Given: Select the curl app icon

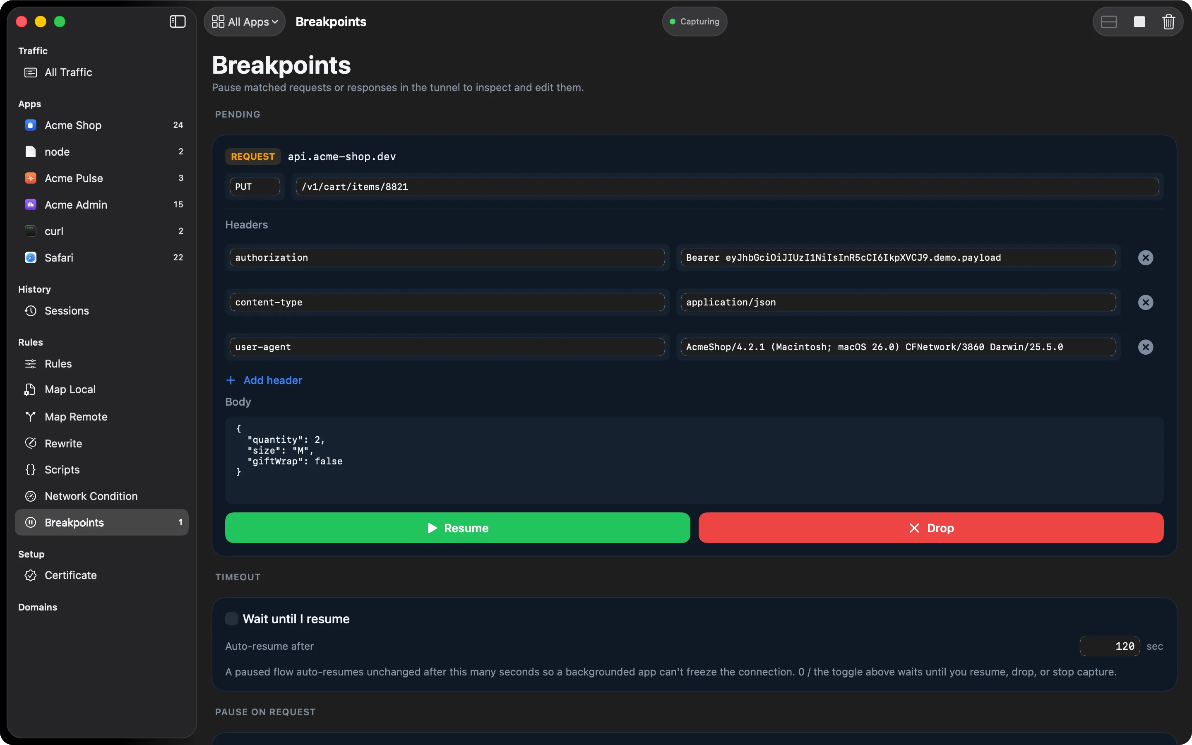Looking at the screenshot, I should point(31,231).
